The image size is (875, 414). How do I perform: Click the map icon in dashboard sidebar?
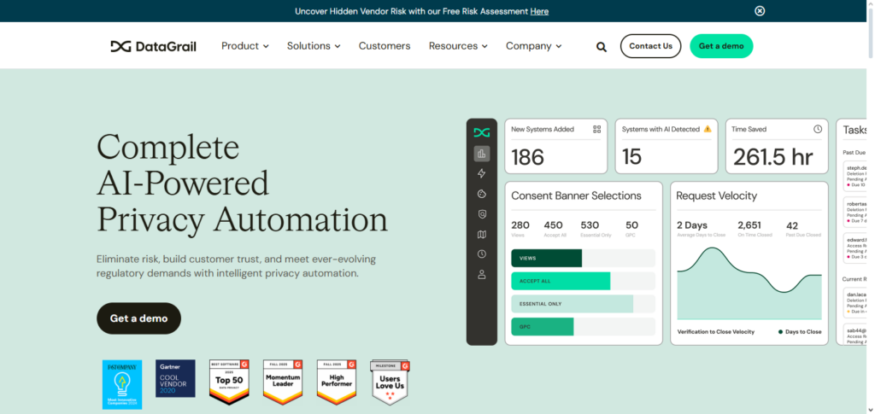point(482,234)
